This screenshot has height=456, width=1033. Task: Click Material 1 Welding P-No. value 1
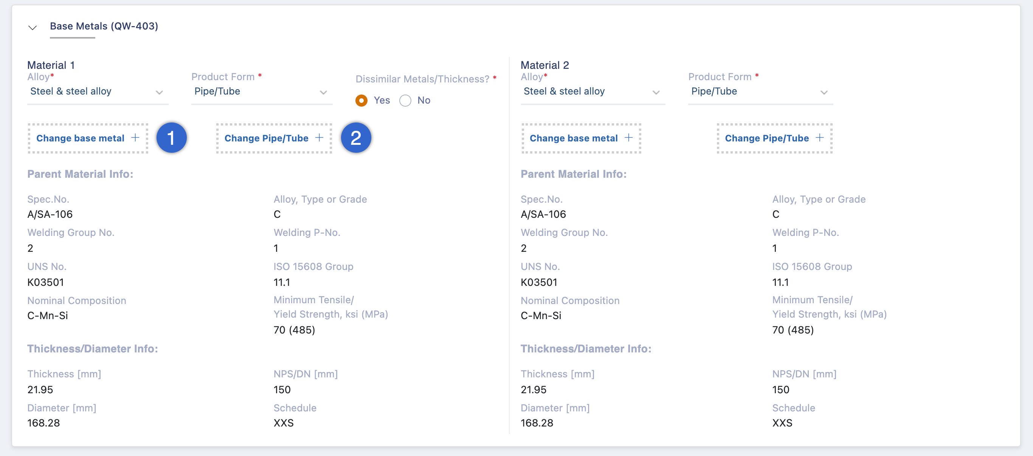coord(276,248)
